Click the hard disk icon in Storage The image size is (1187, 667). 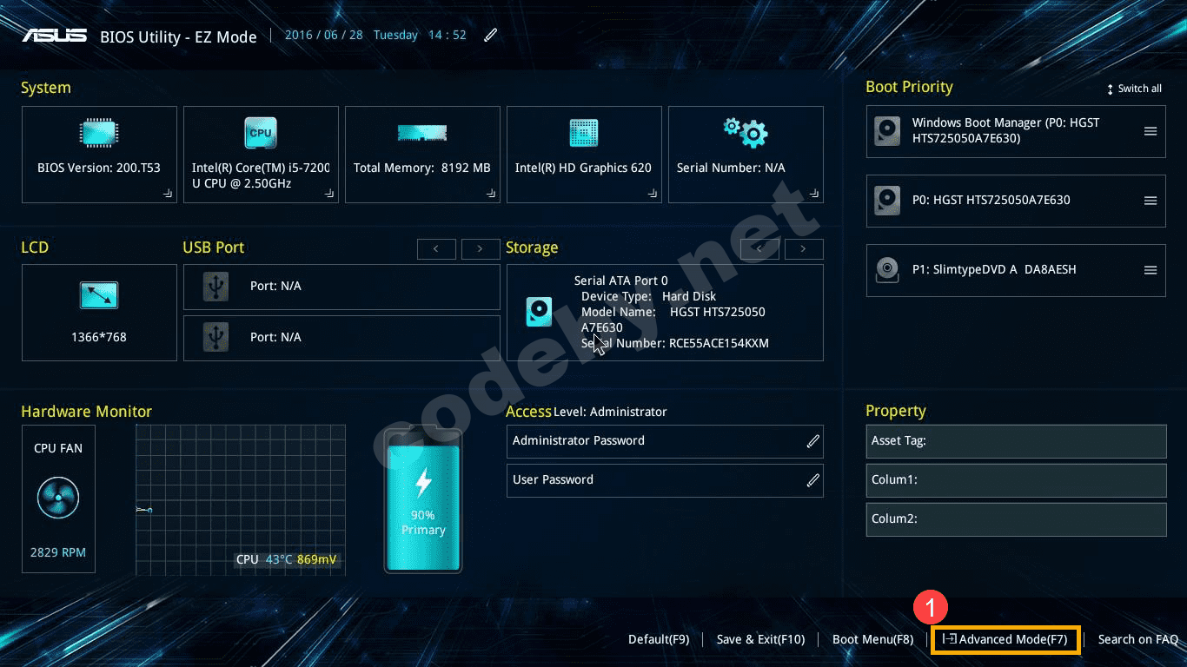click(x=539, y=312)
